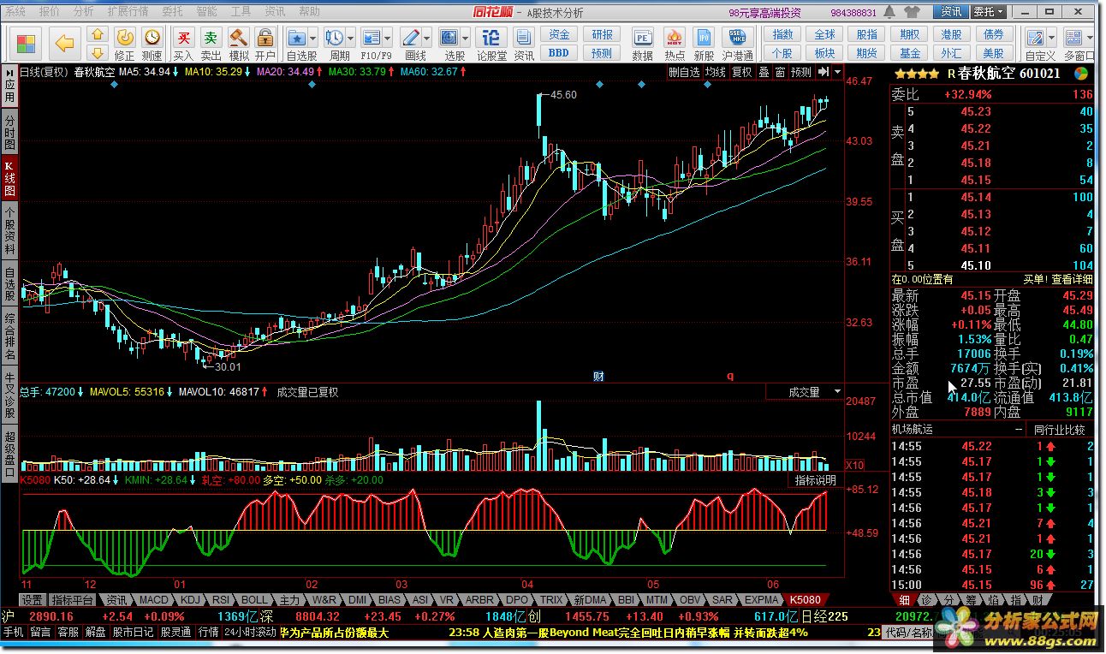Image resolution: width=1106 pixels, height=654 pixels.
Task: Toggle 复权 price adjustment on chart
Action: point(741,73)
